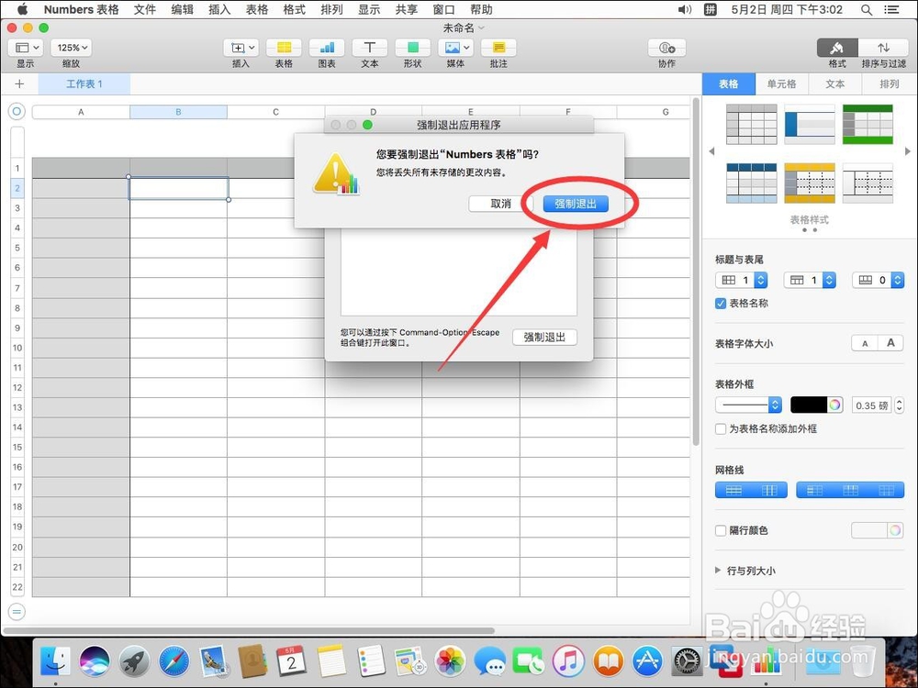
Task: Select the 工作表 1 sheet tab
Action: 84,83
